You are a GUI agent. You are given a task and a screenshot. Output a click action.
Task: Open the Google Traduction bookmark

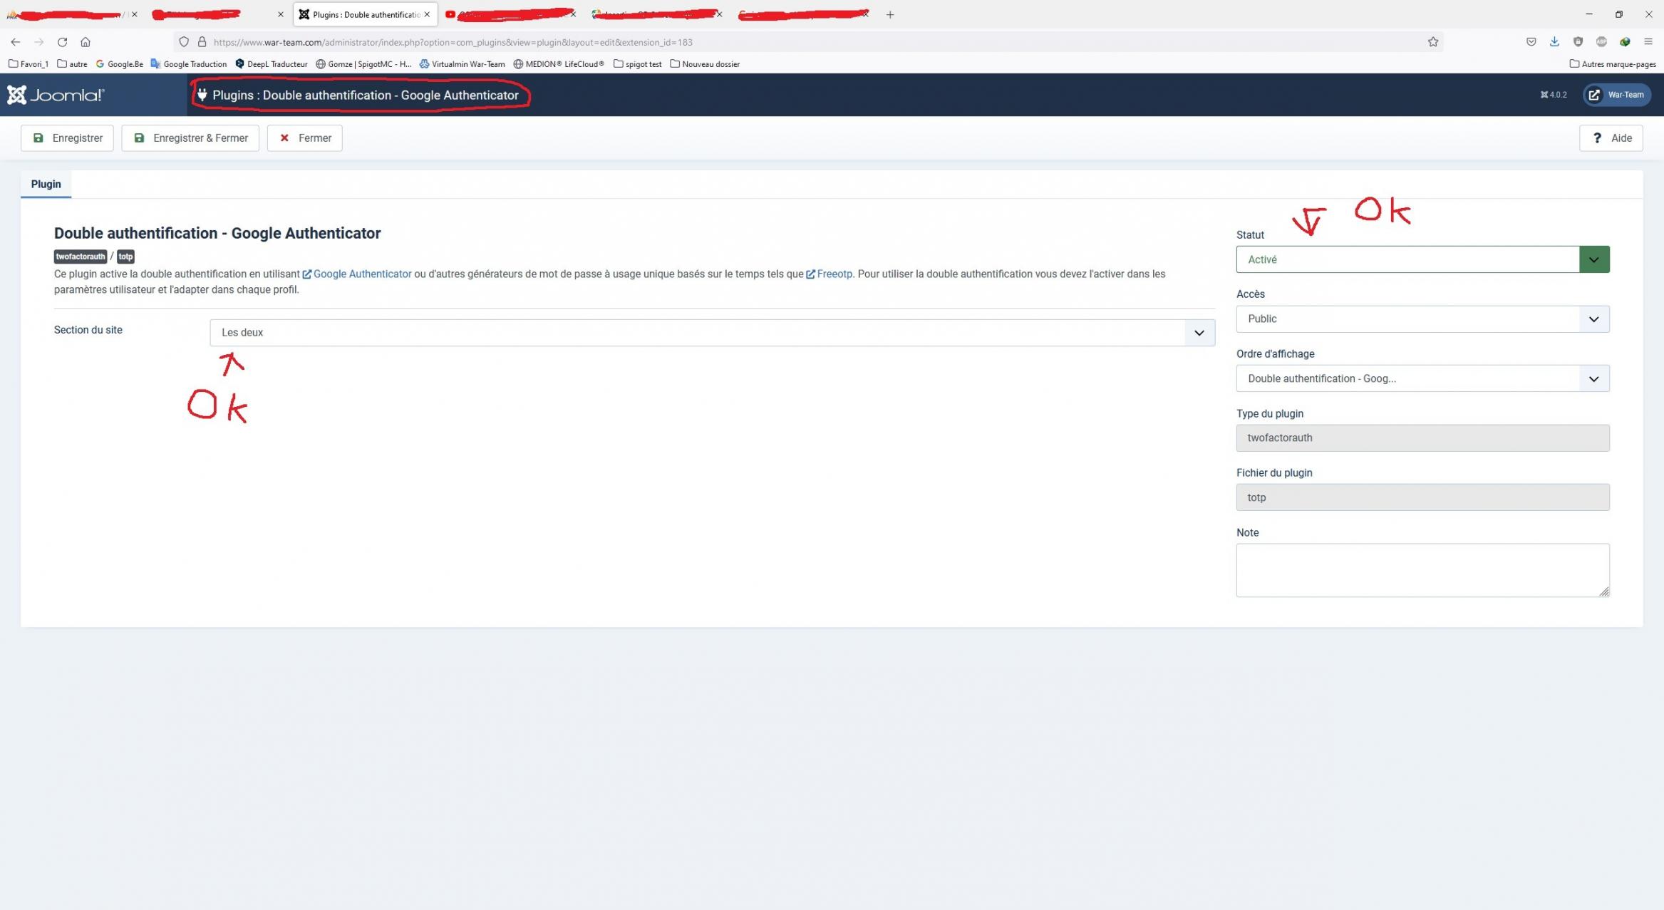tap(189, 64)
